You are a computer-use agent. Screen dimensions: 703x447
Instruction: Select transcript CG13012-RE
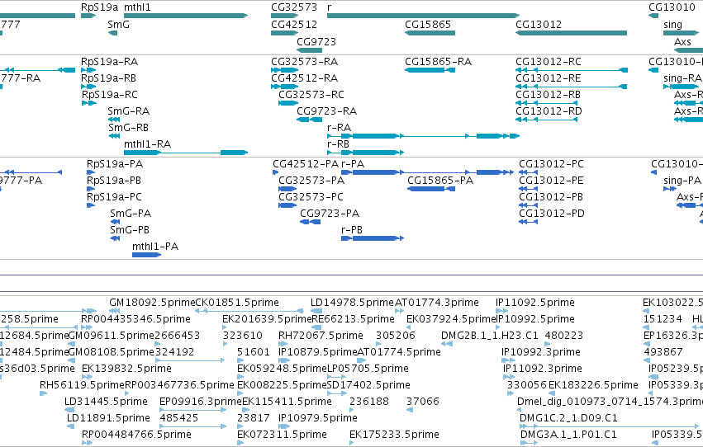(x=571, y=87)
